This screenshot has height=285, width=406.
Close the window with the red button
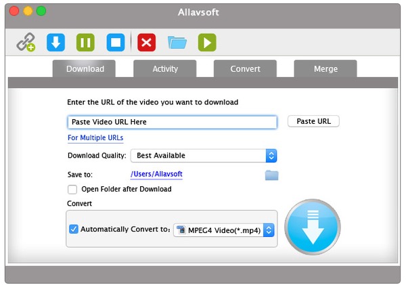click(14, 11)
